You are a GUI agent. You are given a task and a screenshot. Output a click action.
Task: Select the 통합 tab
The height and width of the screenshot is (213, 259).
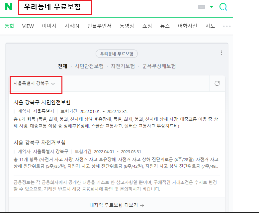9,26
